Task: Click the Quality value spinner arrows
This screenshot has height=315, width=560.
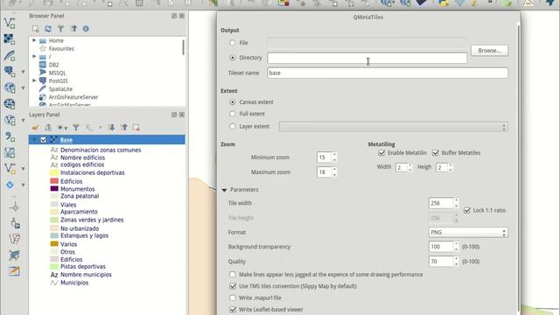Action: click(x=456, y=262)
